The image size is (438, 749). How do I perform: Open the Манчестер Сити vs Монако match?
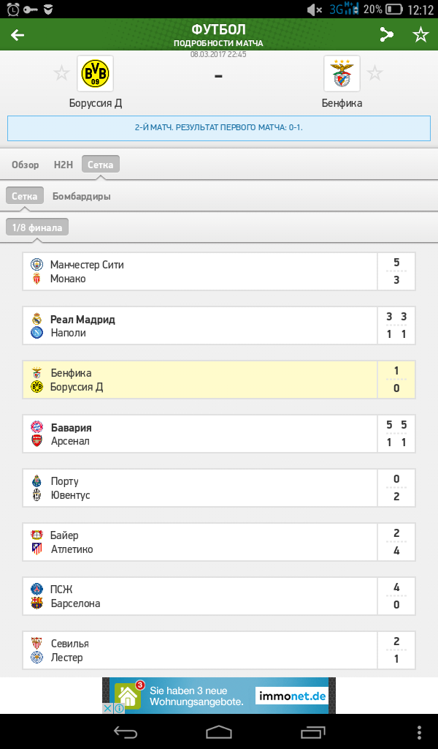pyautogui.click(x=219, y=271)
